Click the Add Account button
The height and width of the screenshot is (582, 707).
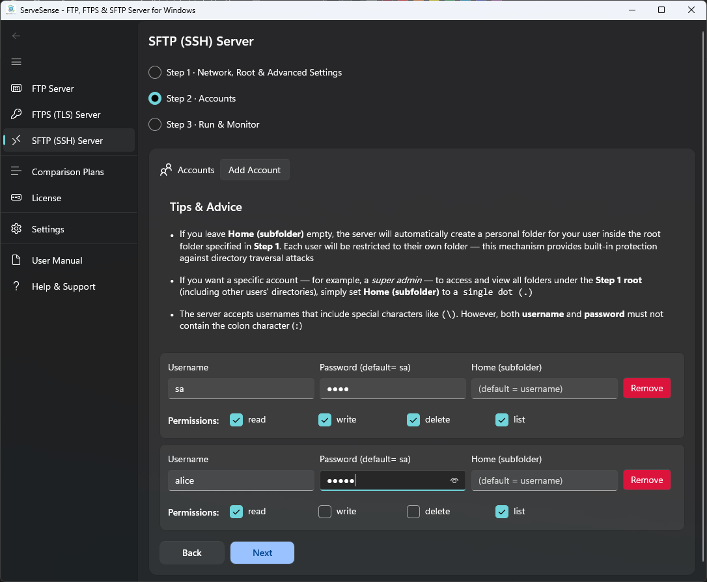click(x=255, y=170)
